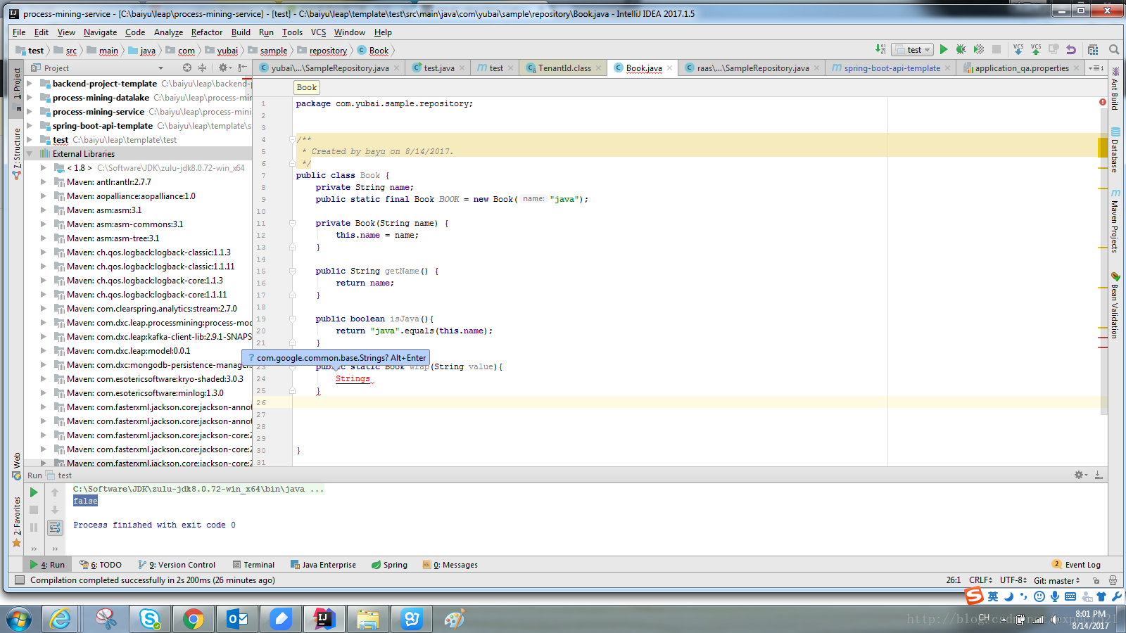Click the Windows Start button
The width and height of the screenshot is (1126, 633).
19,619
